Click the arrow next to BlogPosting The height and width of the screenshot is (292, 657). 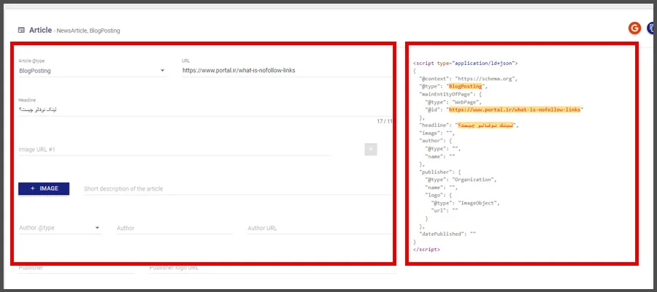pyautogui.click(x=162, y=71)
